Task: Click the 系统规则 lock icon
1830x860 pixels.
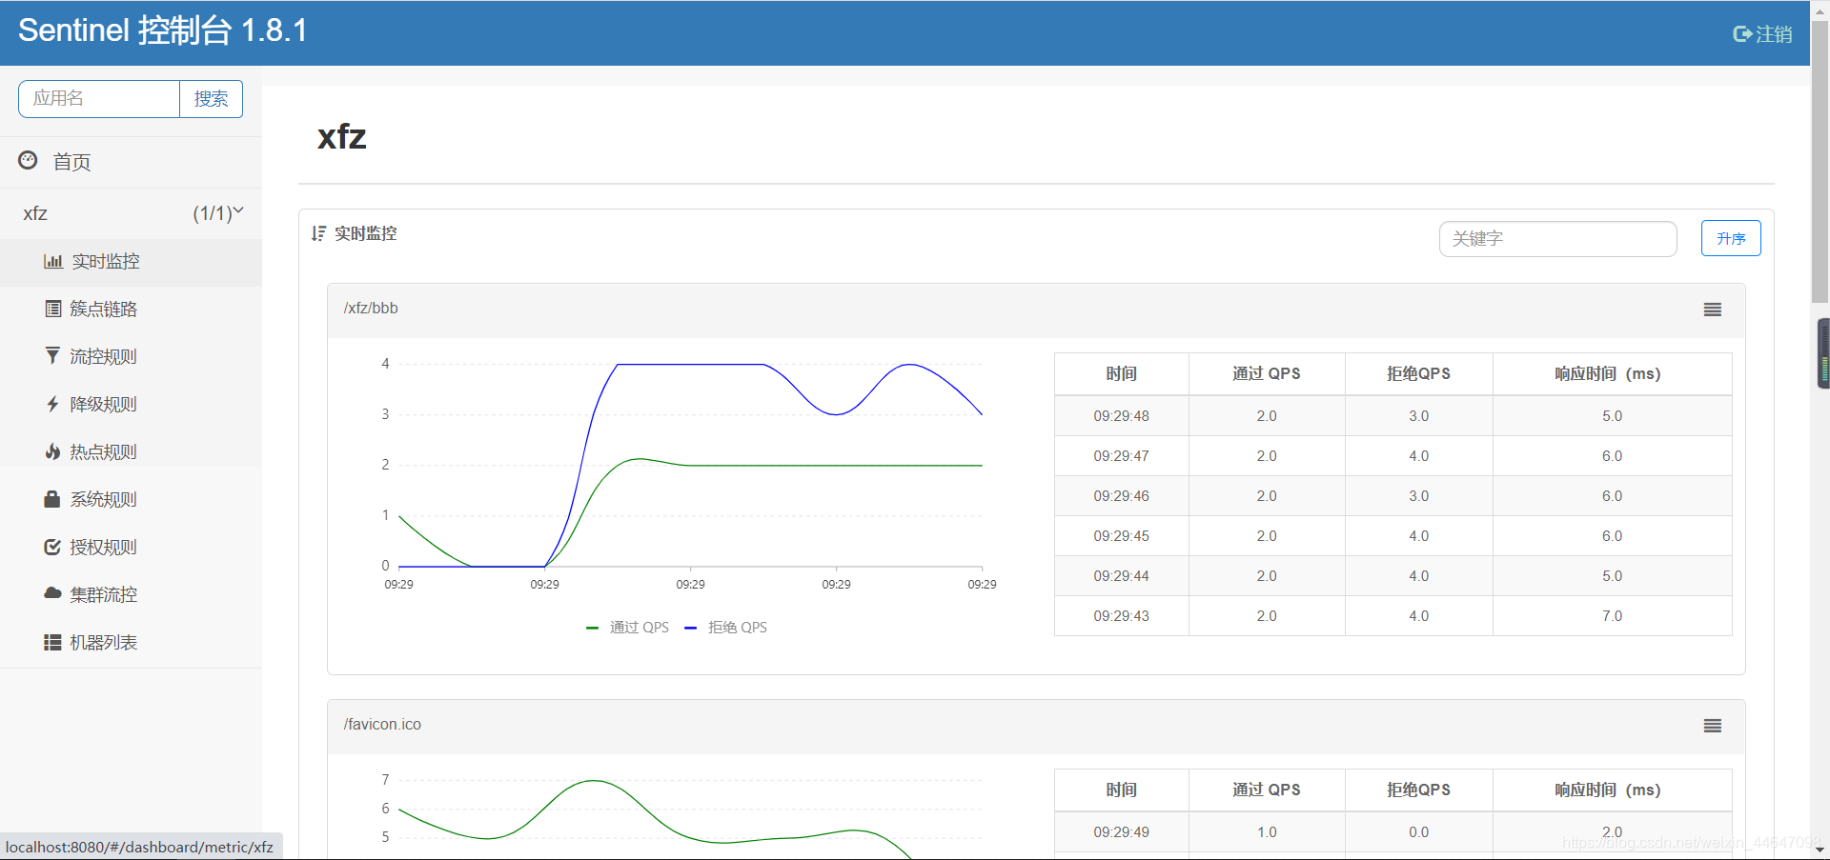Action: 52,499
